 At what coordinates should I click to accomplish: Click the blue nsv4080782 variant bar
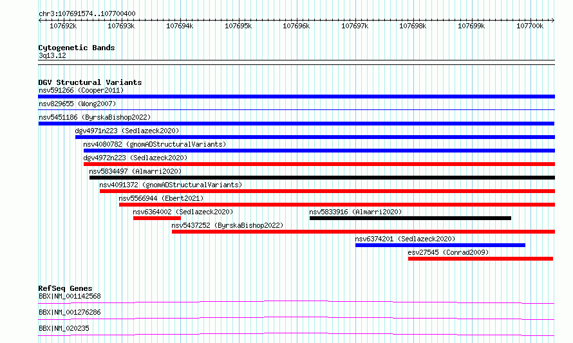(319, 151)
